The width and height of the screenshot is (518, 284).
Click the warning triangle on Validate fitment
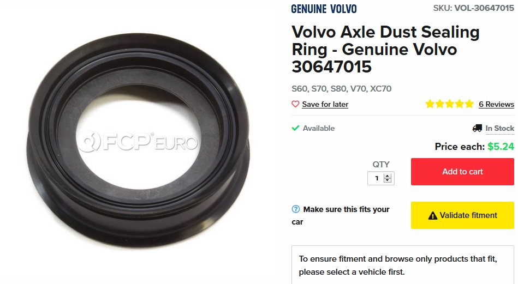(x=432, y=216)
